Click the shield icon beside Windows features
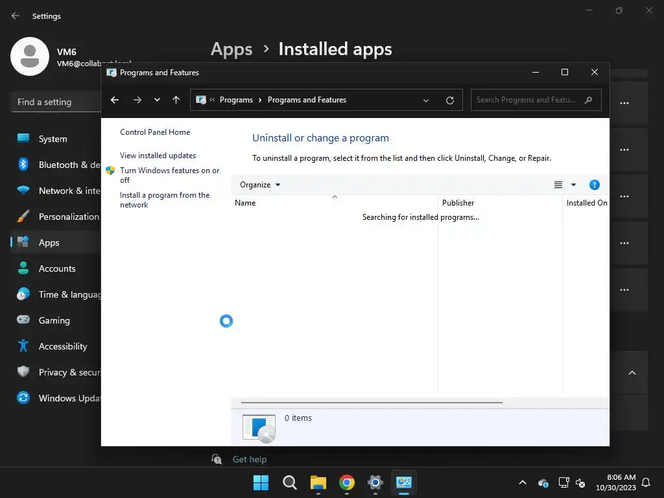Screen dimensions: 664x498 pyautogui.click(x=110, y=171)
